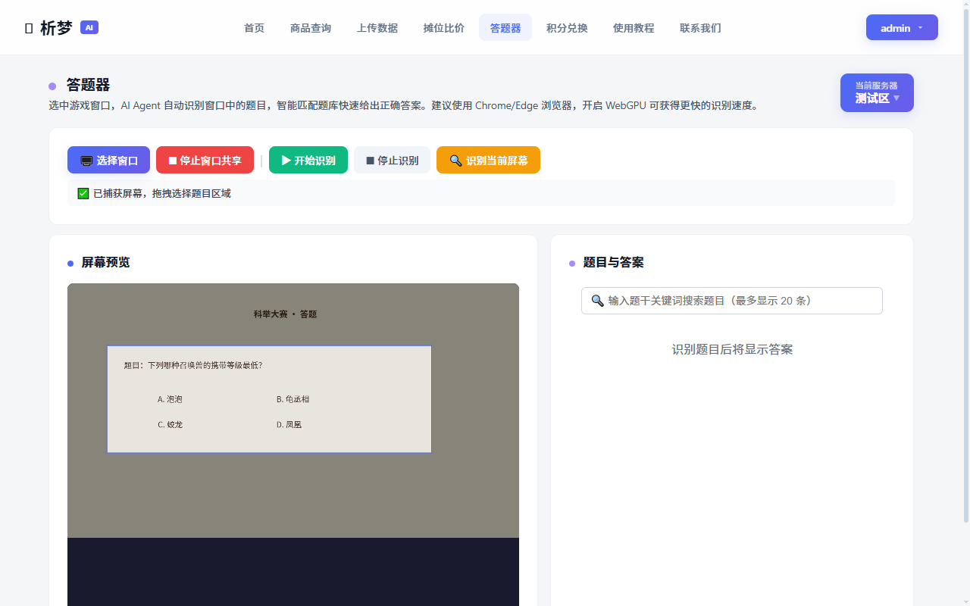Click the 答题器 page title heading
The image size is (970, 606).
point(88,85)
